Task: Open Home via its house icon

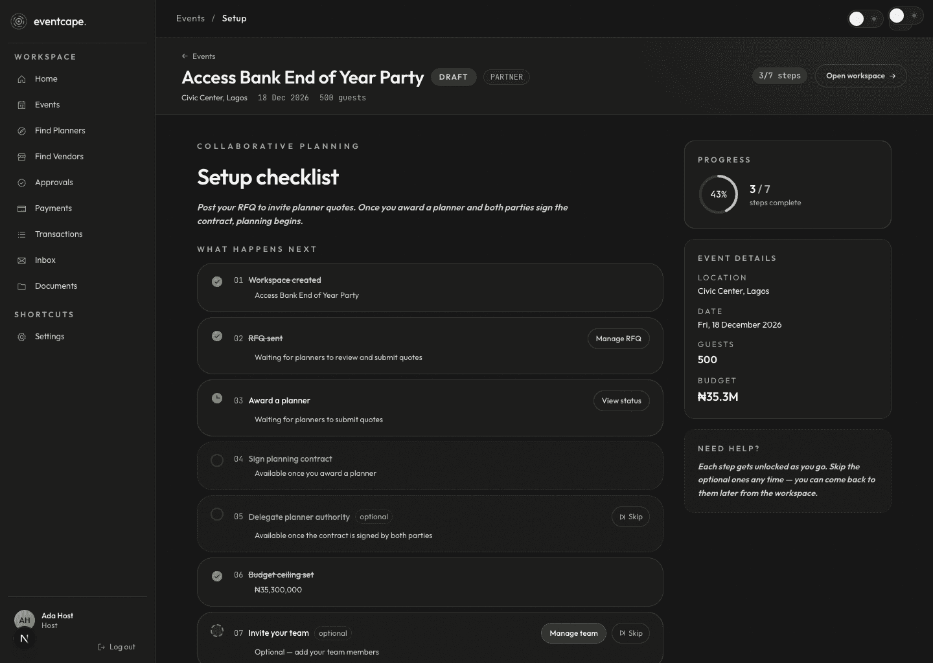Action: point(21,79)
